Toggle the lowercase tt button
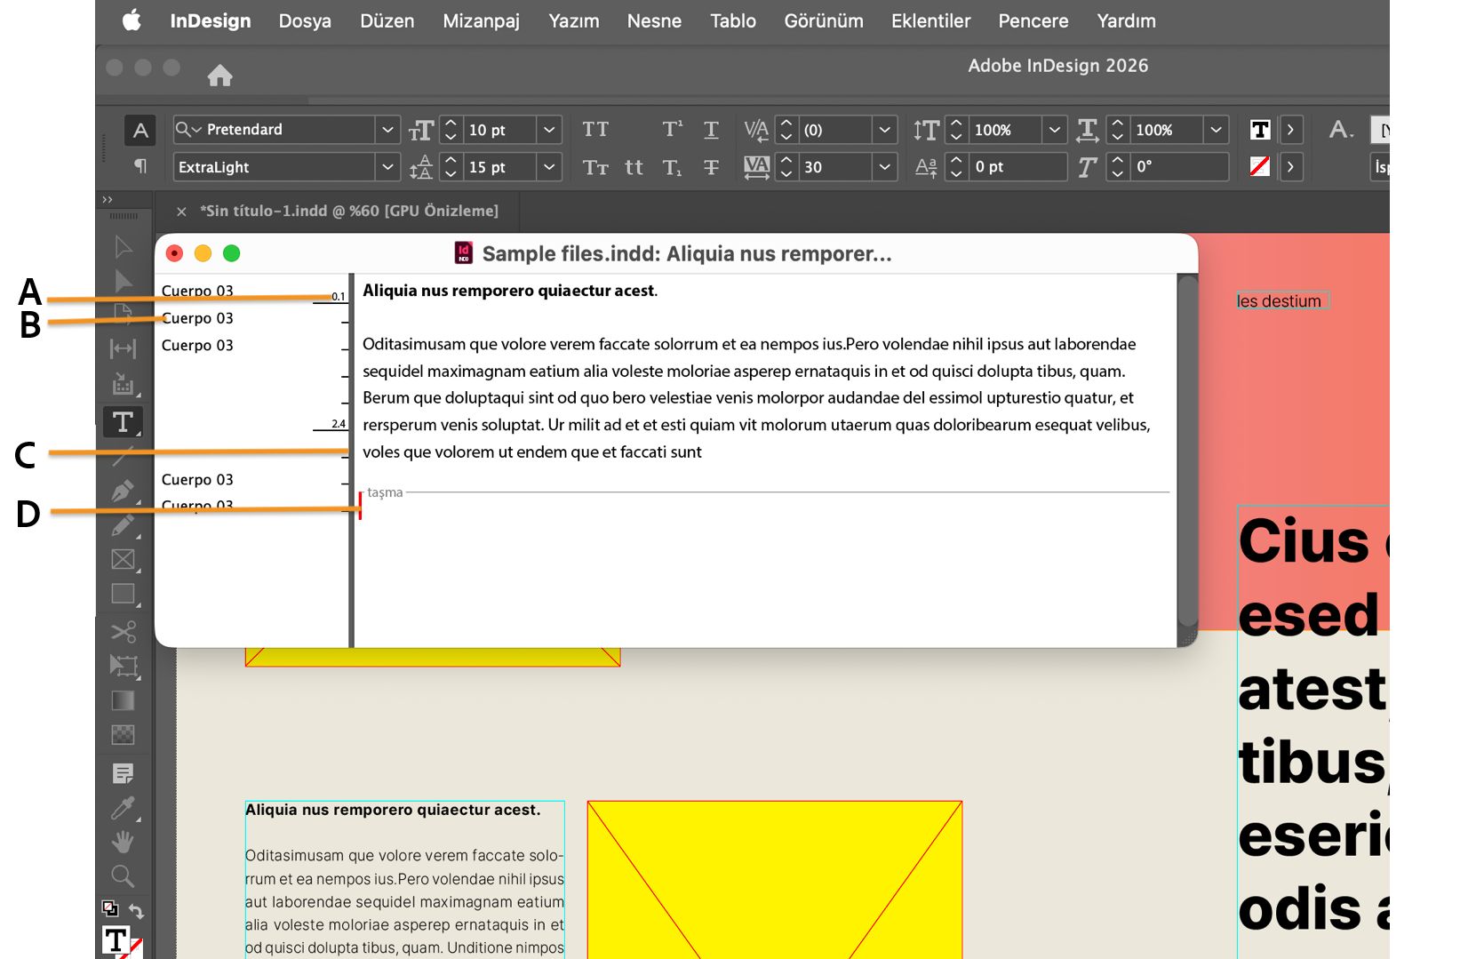This screenshot has height=959, width=1484. [634, 167]
